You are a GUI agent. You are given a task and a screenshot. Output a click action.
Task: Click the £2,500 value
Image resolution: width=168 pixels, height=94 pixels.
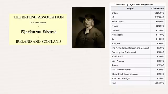pos(160,65)
